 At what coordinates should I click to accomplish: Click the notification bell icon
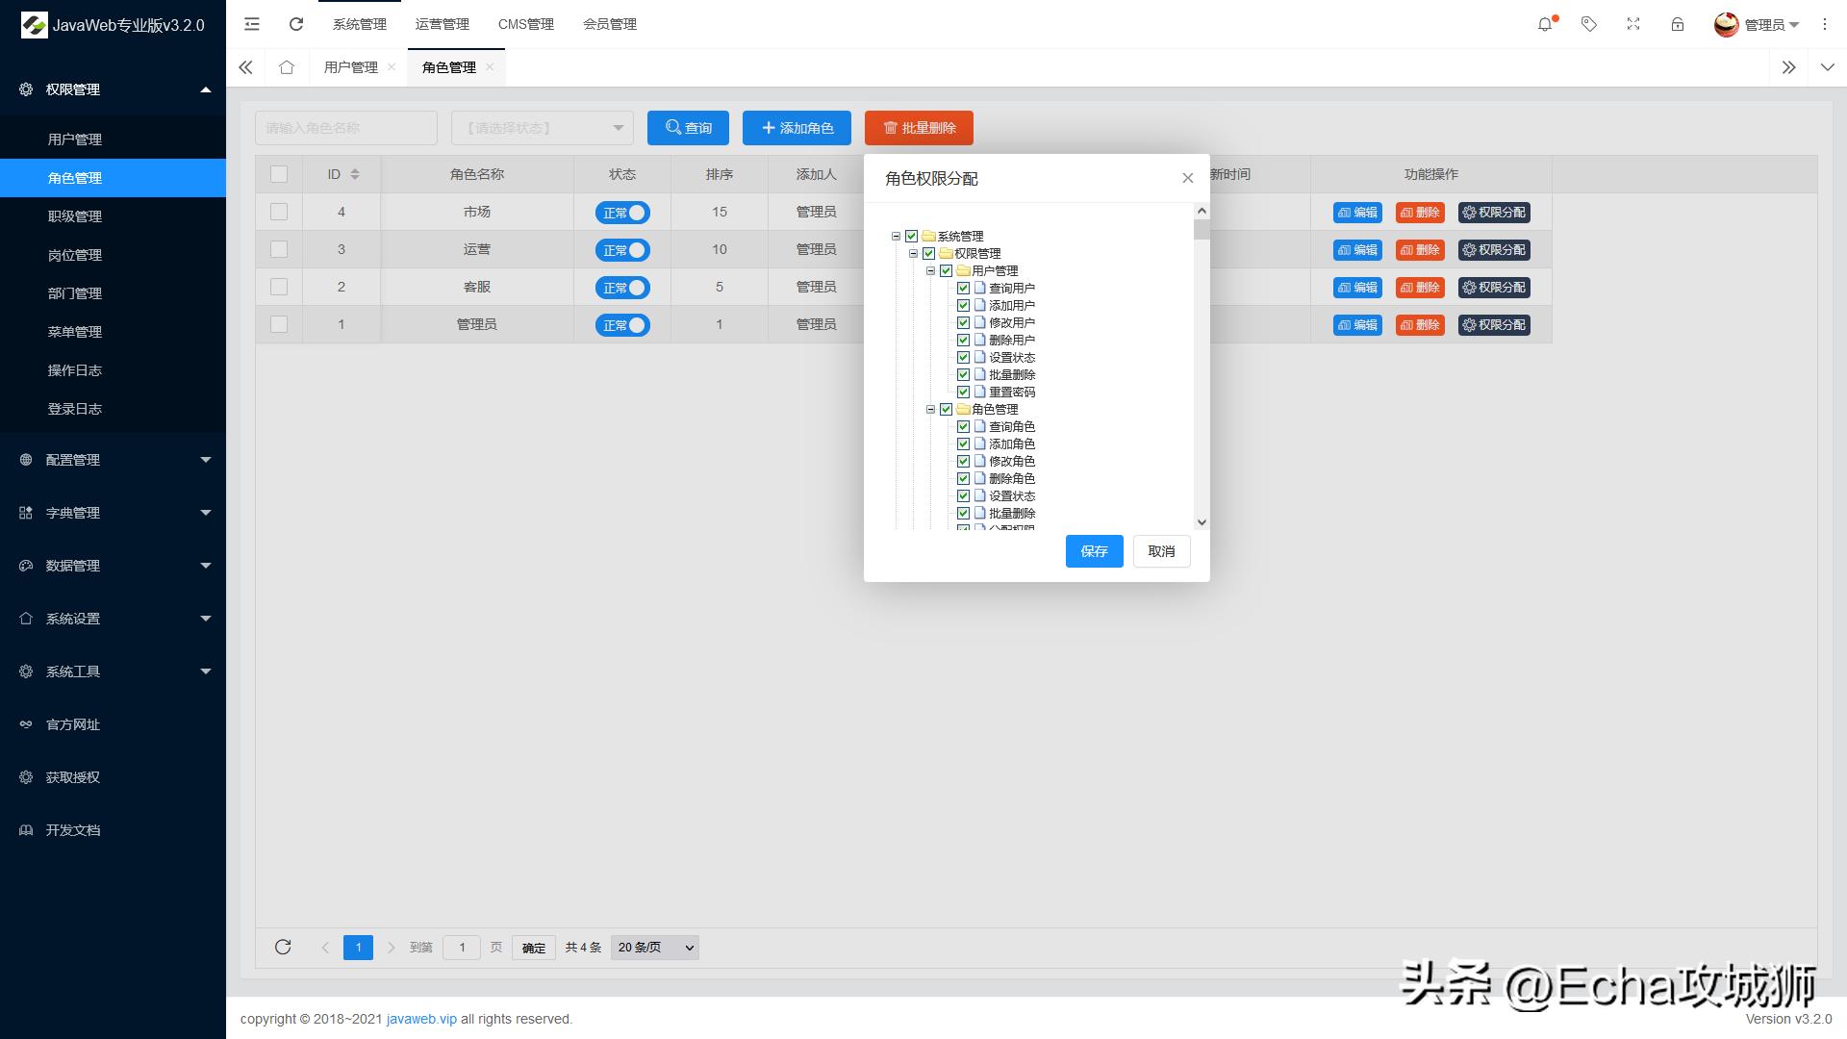(1545, 25)
